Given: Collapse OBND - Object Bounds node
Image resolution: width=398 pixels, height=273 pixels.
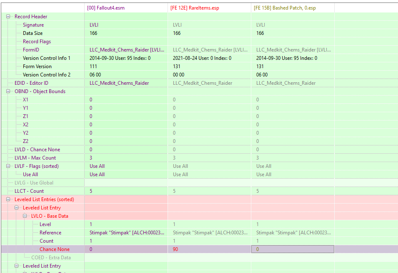Looking at the screenshot, I should tap(8, 91).
